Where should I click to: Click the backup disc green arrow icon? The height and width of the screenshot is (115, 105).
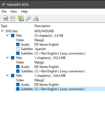[21, 18]
